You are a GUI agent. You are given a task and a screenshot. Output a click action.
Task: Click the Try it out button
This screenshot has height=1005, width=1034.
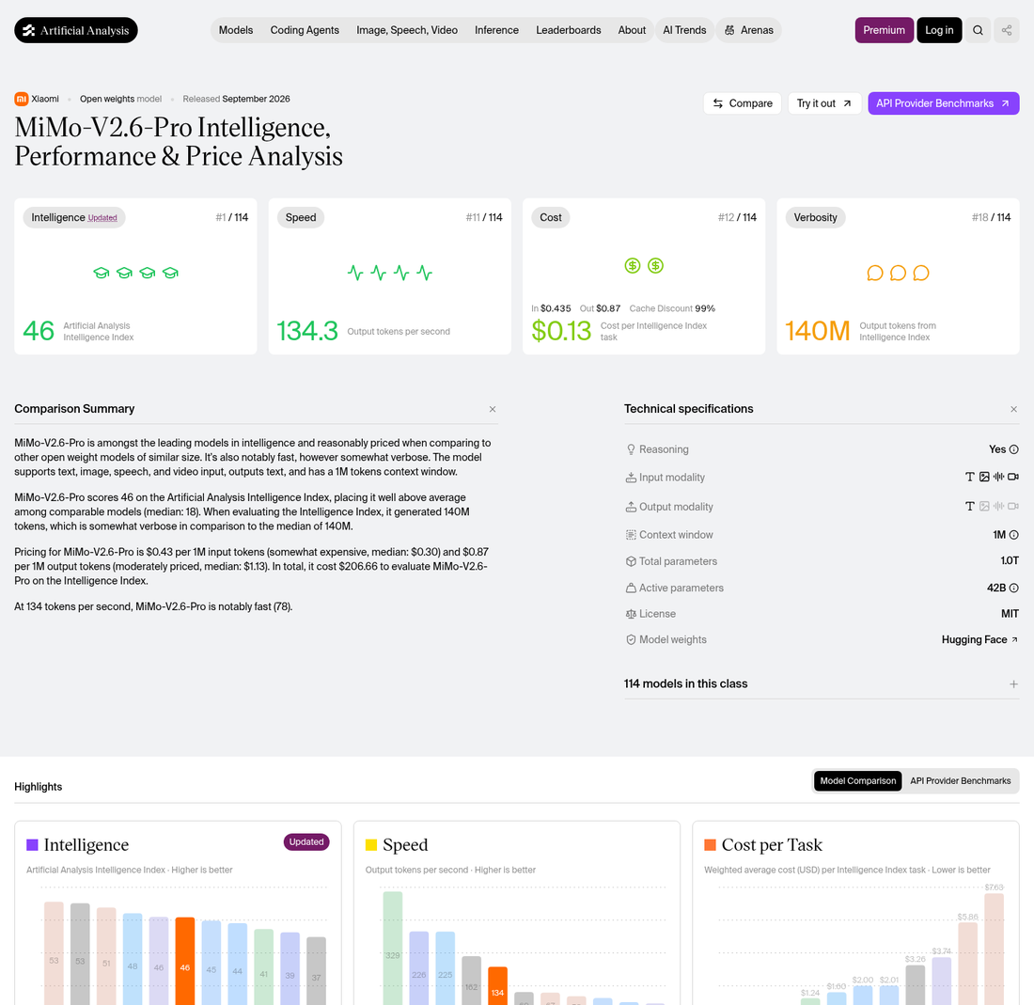[824, 103]
